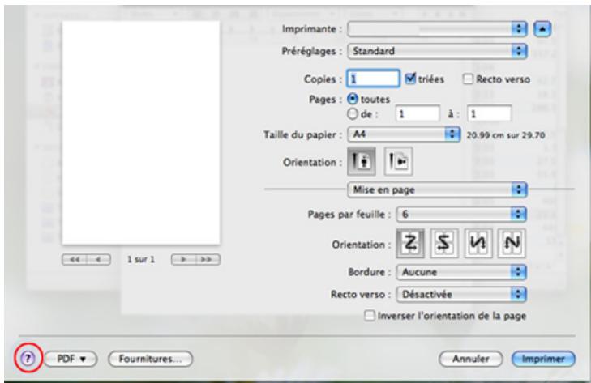
Task: Open the Bordure Aucune dropdown
Action: (x=461, y=272)
